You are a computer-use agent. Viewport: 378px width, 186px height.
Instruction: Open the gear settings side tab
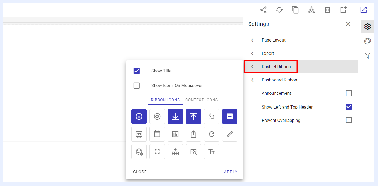(x=368, y=27)
